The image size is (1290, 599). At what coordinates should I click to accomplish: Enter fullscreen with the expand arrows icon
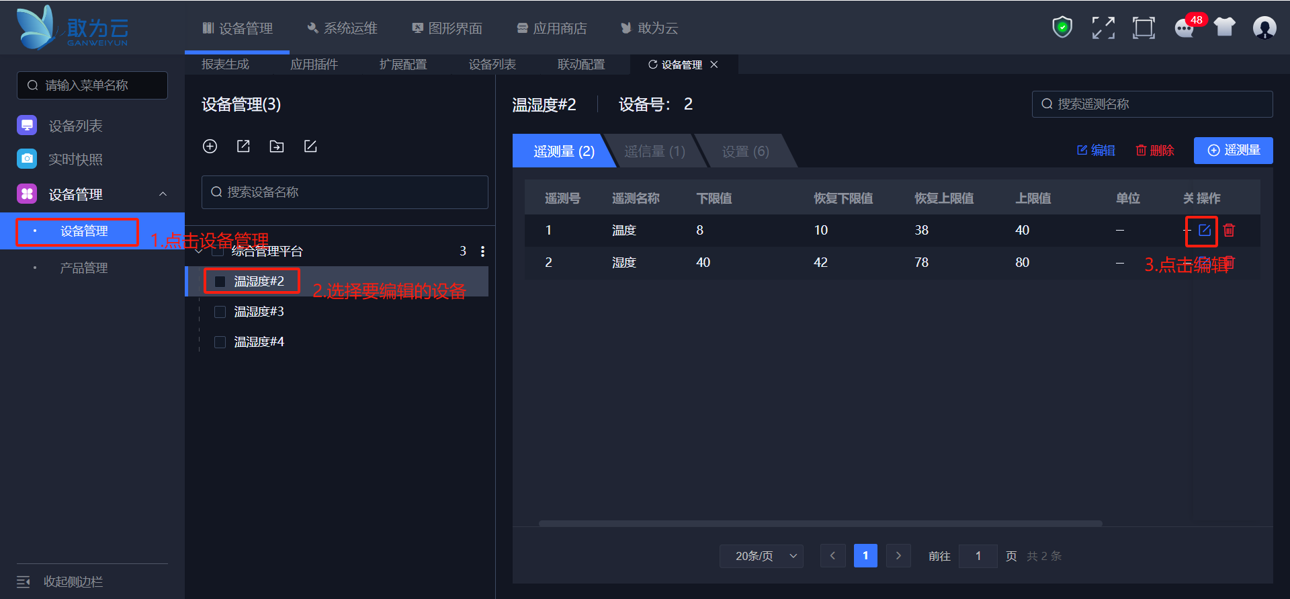(1103, 28)
